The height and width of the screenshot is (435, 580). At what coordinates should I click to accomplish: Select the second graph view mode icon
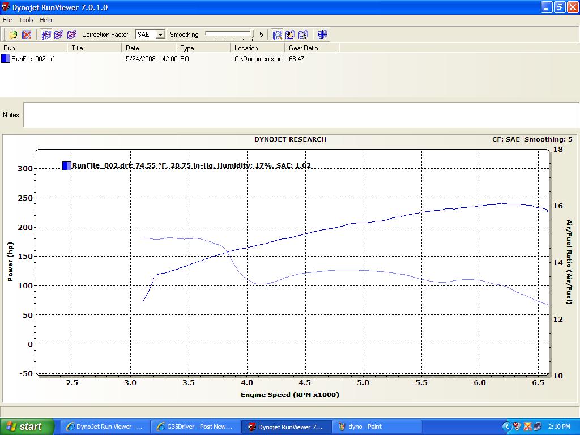click(59, 35)
